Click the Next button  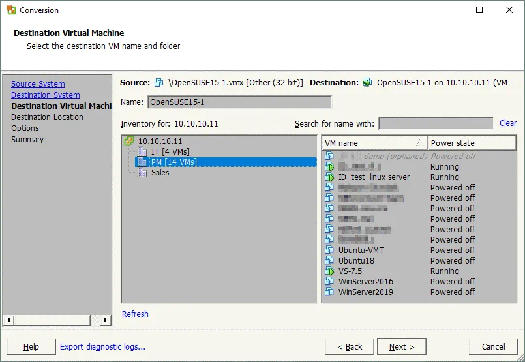(401, 347)
